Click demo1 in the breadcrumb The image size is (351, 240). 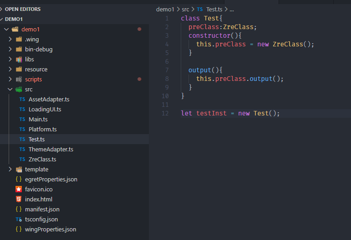165,10
